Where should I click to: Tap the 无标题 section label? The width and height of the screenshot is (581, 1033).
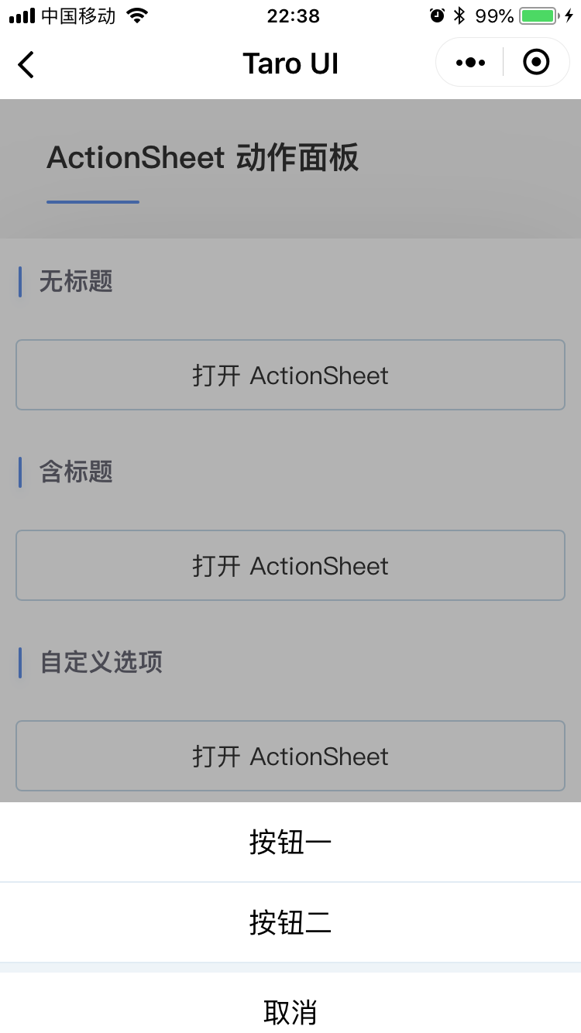tap(75, 282)
